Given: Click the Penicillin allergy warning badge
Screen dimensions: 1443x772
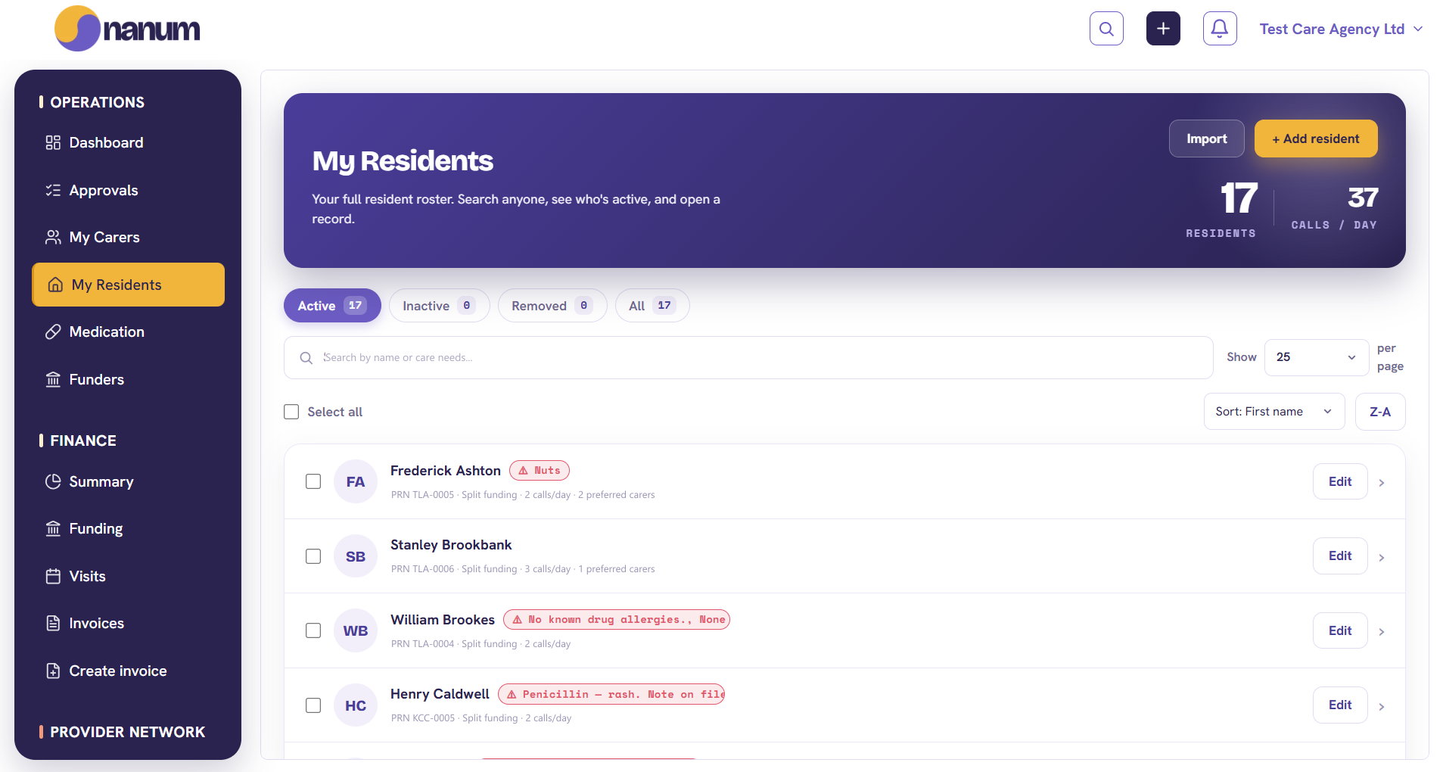Looking at the screenshot, I should 611,694.
